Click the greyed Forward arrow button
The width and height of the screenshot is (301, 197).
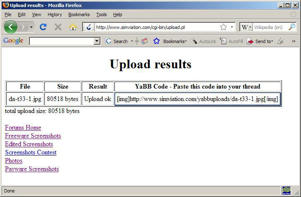click(23, 27)
